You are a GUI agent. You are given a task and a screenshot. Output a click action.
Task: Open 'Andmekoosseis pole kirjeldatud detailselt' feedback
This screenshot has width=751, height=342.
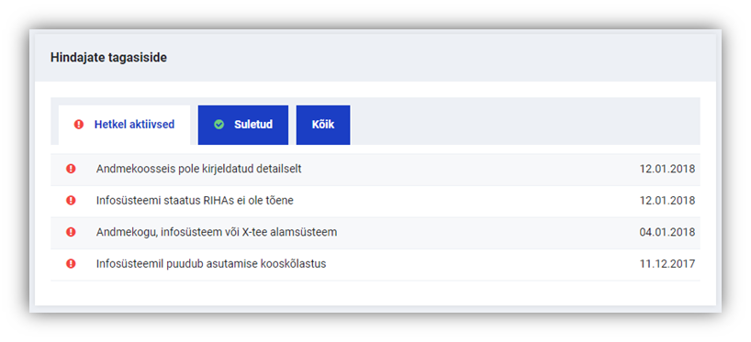pos(198,169)
